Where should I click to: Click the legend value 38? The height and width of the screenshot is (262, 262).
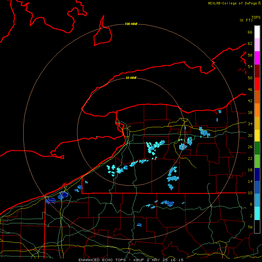click(250, 113)
